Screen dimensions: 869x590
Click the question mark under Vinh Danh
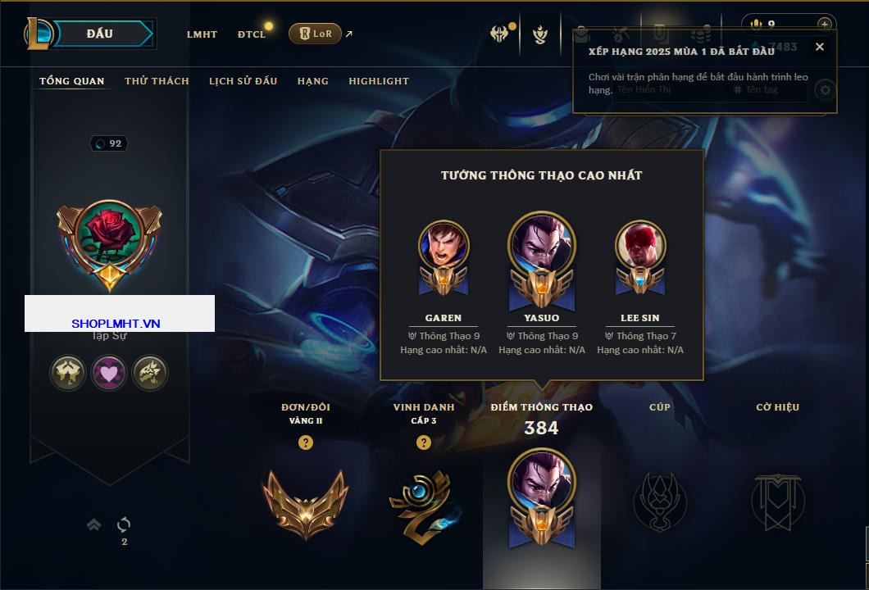click(x=423, y=442)
